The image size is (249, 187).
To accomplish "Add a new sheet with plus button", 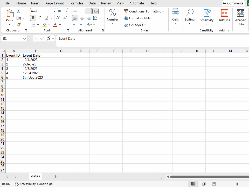I will 56,177.
